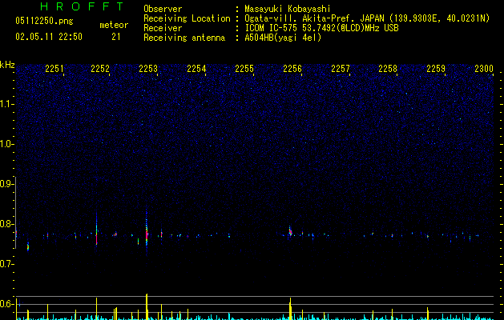Click the ICOM IC-575 receiver text

[321, 28]
